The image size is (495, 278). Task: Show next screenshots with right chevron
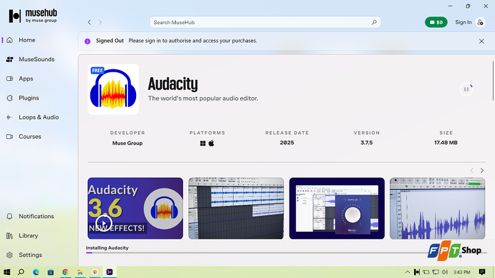[x=482, y=171]
